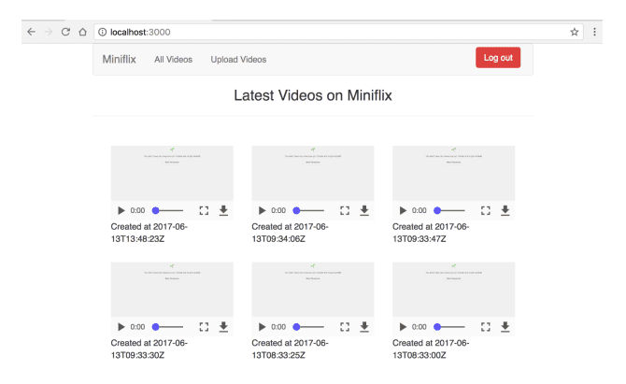Viewport: 626px width, 384px height.
Task: Fullscreen the 13T09:33:47Z video
Action: tap(486, 210)
